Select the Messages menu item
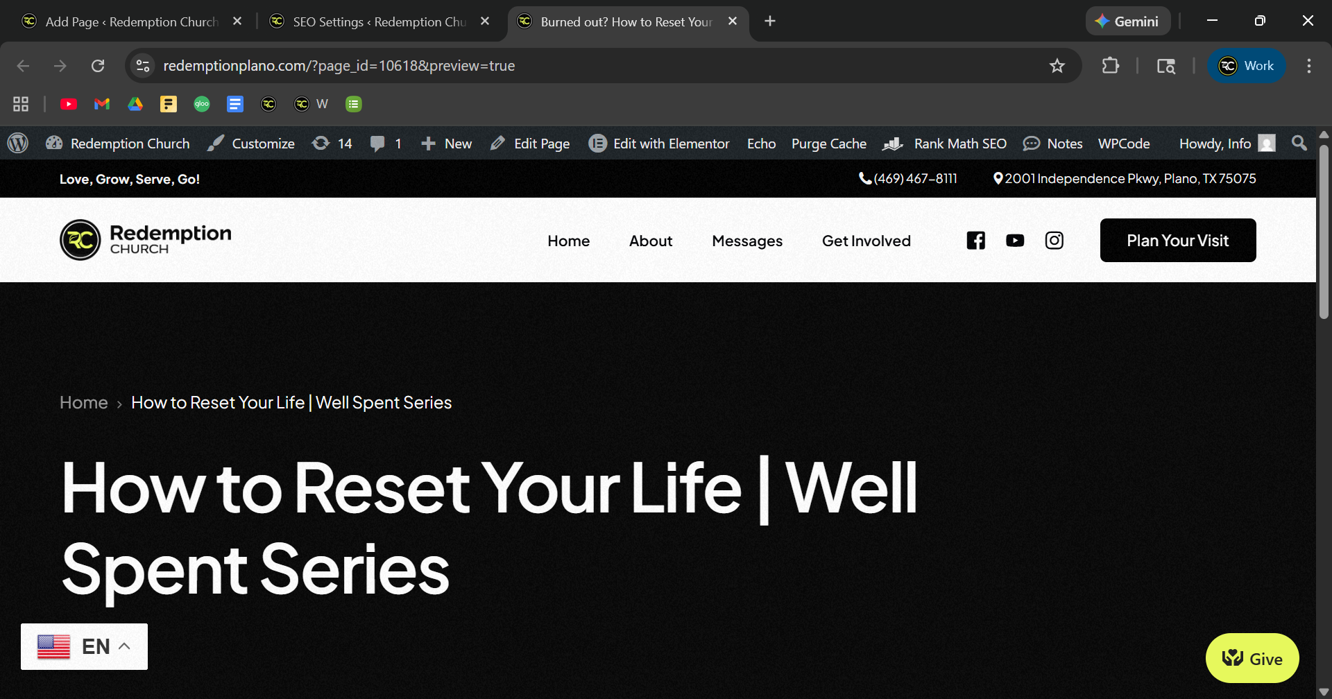This screenshot has width=1332, height=699. tap(746, 241)
